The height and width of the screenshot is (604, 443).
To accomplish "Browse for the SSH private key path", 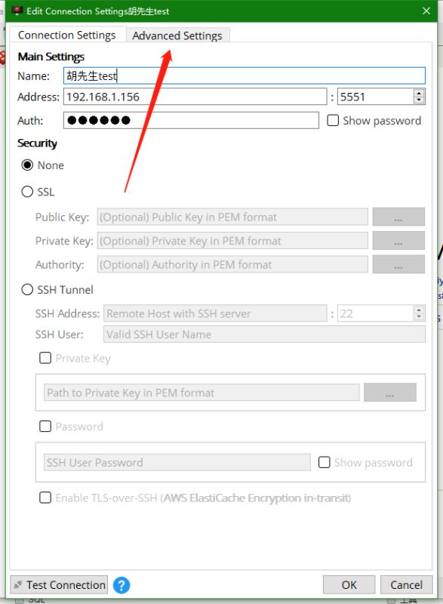I will click(x=390, y=392).
